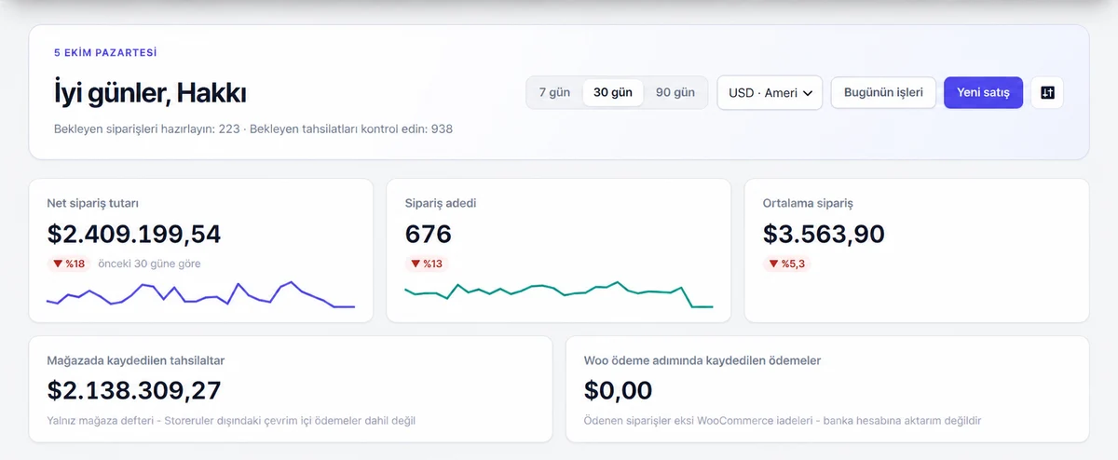Click the %18 decrease badge

pos(69,264)
